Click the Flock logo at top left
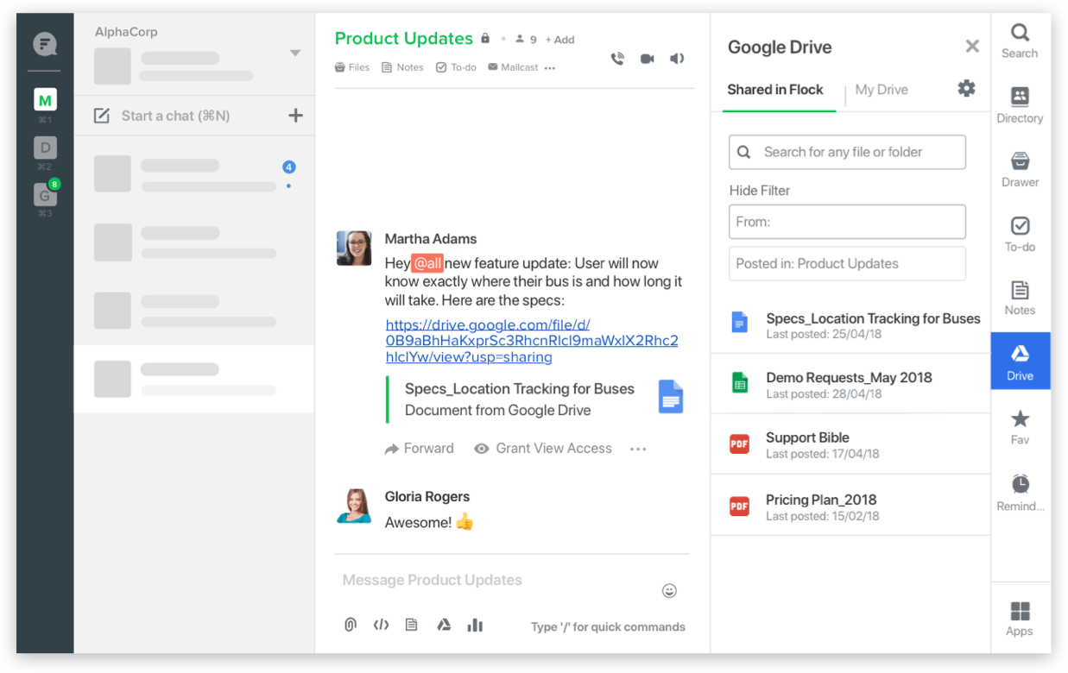The width and height of the screenshot is (1068, 673). (45, 44)
